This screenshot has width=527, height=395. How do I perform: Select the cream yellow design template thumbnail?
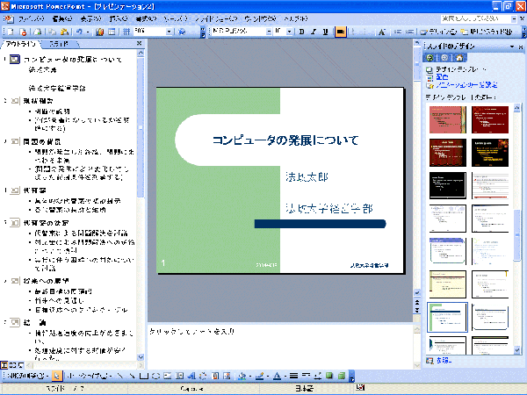448,284
